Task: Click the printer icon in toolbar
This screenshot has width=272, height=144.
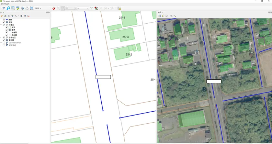Action: tap(27, 8)
